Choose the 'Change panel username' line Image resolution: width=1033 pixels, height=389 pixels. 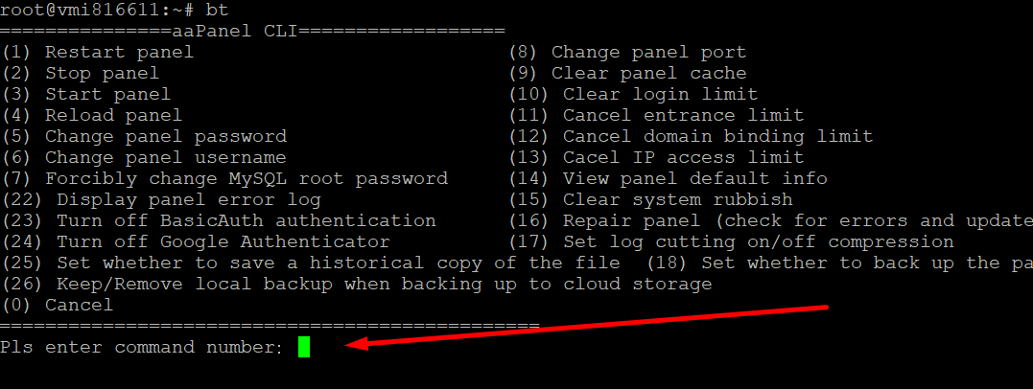pyautogui.click(x=144, y=157)
